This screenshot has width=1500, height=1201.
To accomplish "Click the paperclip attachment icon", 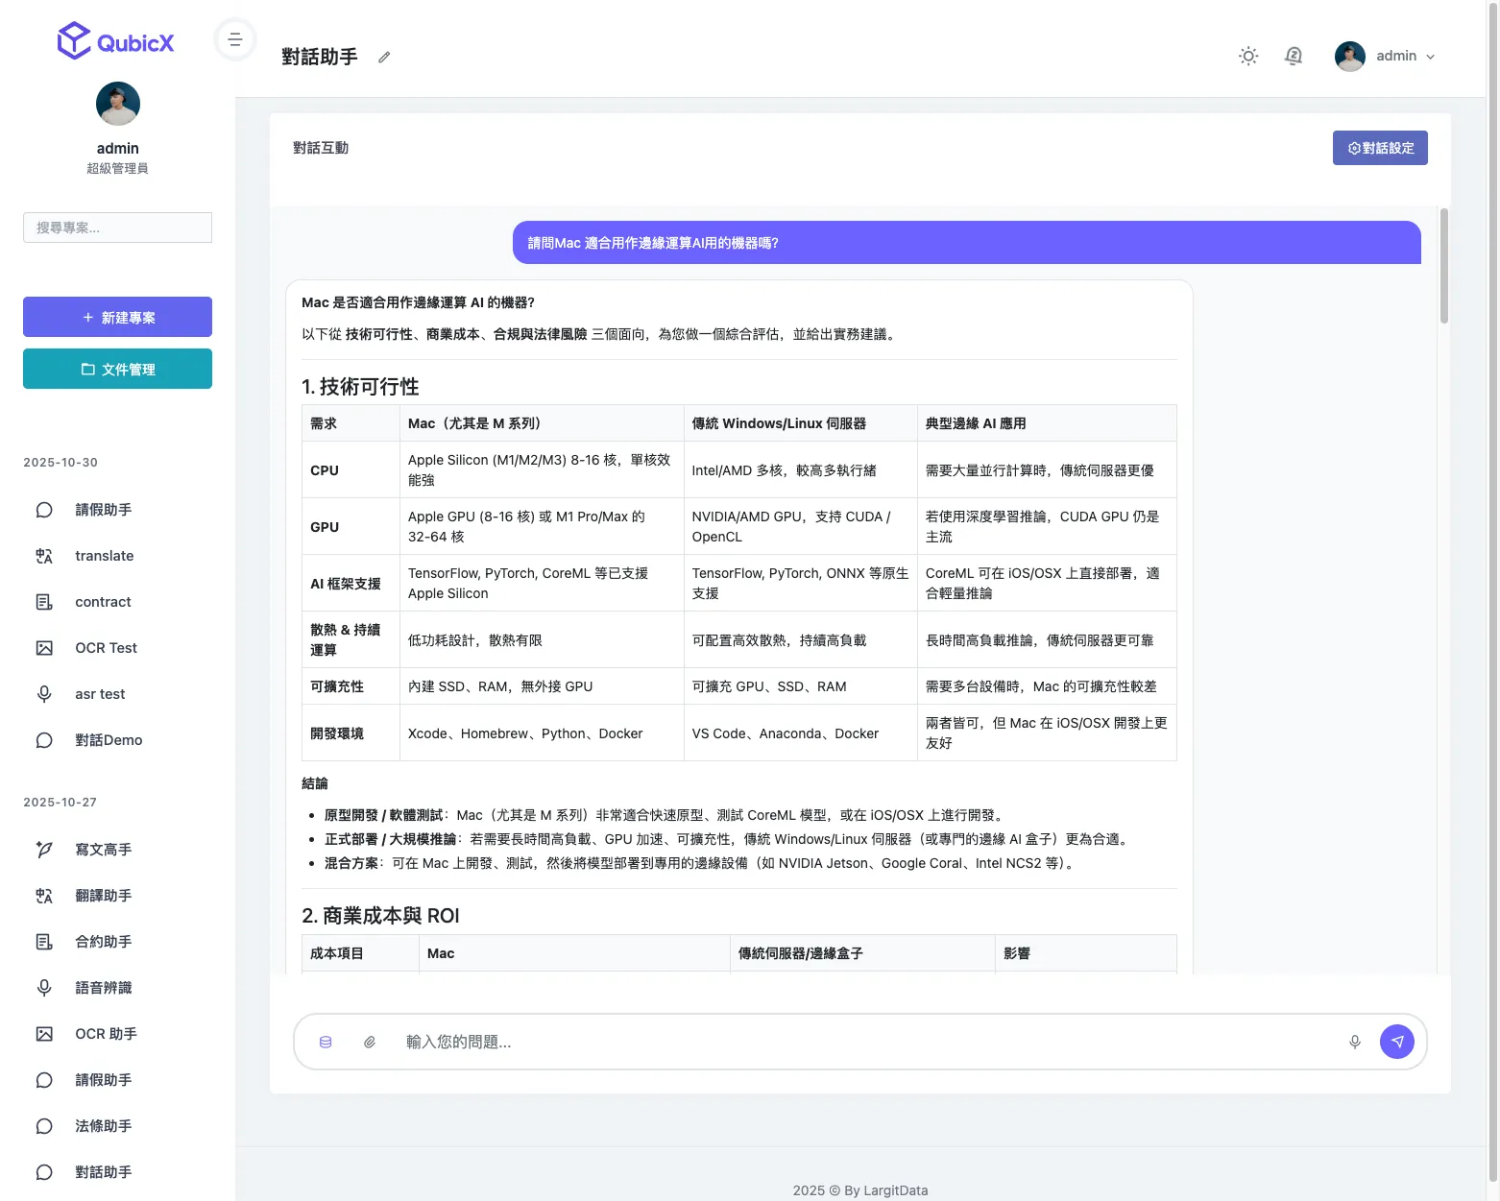I will (370, 1042).
